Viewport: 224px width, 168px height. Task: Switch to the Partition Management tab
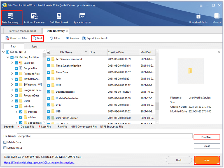point(22,31)
